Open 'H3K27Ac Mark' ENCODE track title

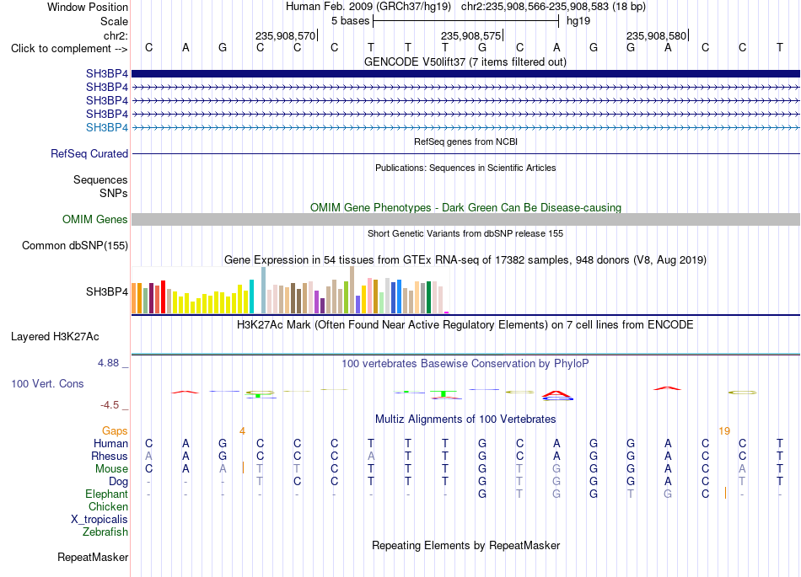pyautogui.click(x=465, y=325)
